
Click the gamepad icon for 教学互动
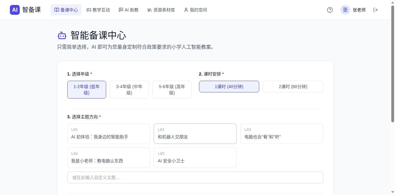coord(89,10)
